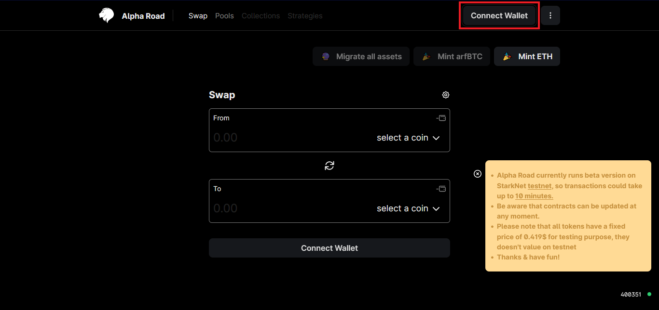The height and width of the screenshot is (310, 659).
Task: Click the To field wallet icon
Action: (x=441, y=189)
